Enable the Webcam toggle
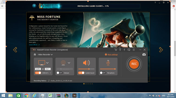Viewport: 176px width, 98px height. click(x=60, y=73)
